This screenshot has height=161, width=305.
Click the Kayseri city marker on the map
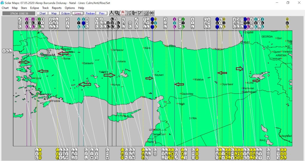point(154,75)
